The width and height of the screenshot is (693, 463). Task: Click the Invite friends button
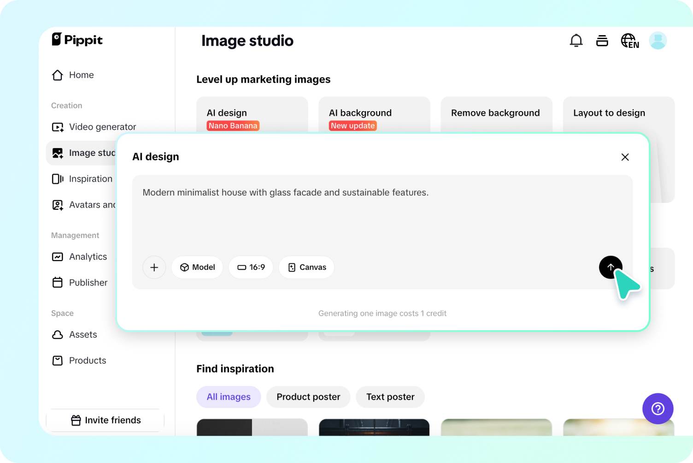106,420
